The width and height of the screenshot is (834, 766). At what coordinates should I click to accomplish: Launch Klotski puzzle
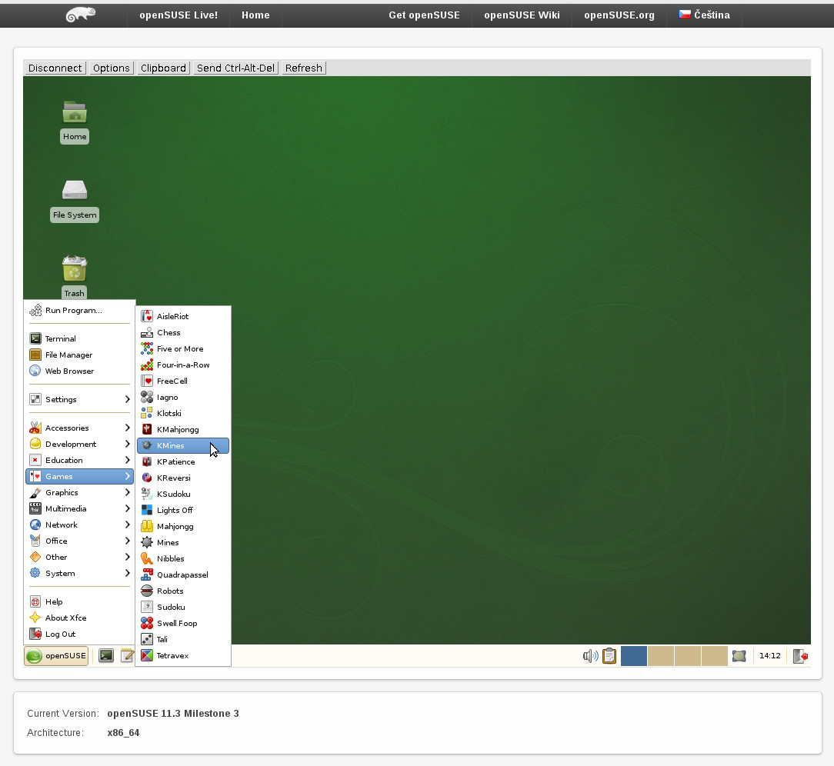(184, 413)
